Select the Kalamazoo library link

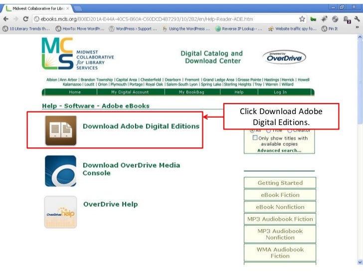[x=72, y=84]
